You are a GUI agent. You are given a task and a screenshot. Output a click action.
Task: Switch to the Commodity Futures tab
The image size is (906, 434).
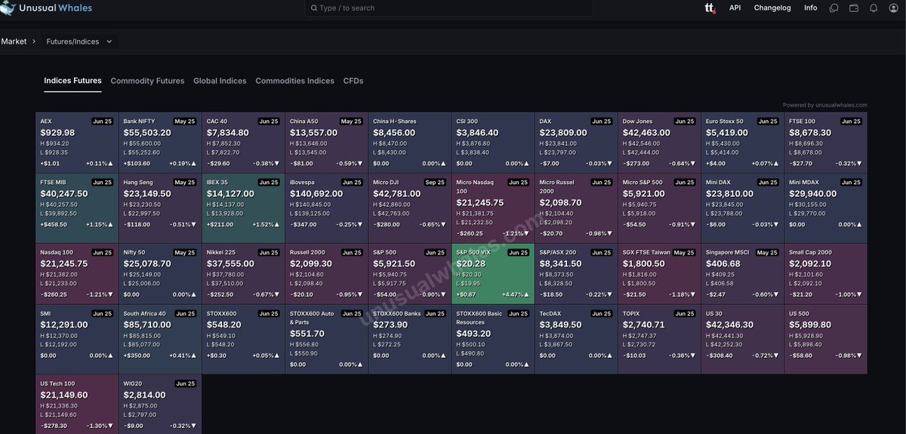click(x=147, y=81)
